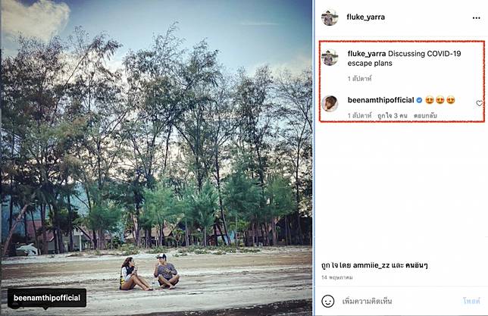Open the fluke_yarra username in header
488x316 pixels.
coord(366,17)
